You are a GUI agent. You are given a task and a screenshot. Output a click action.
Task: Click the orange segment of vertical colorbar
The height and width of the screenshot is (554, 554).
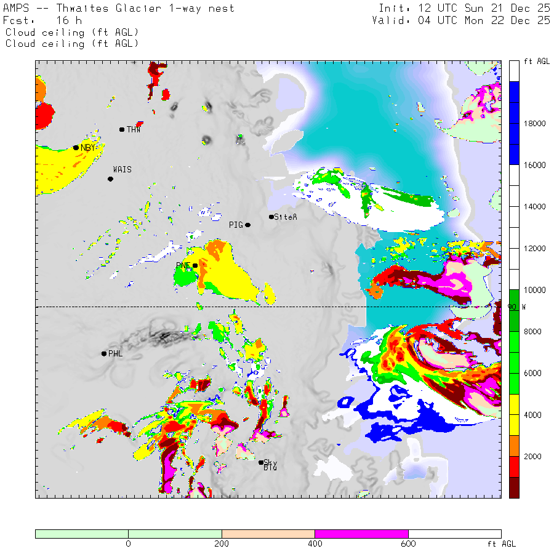coord(514,446)
